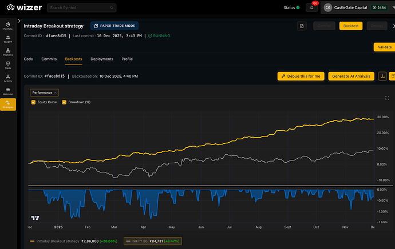The height and width of the screenshot is (249, 395).
Task: Click Generate AI Analysis
Action: tap(351, 76)
